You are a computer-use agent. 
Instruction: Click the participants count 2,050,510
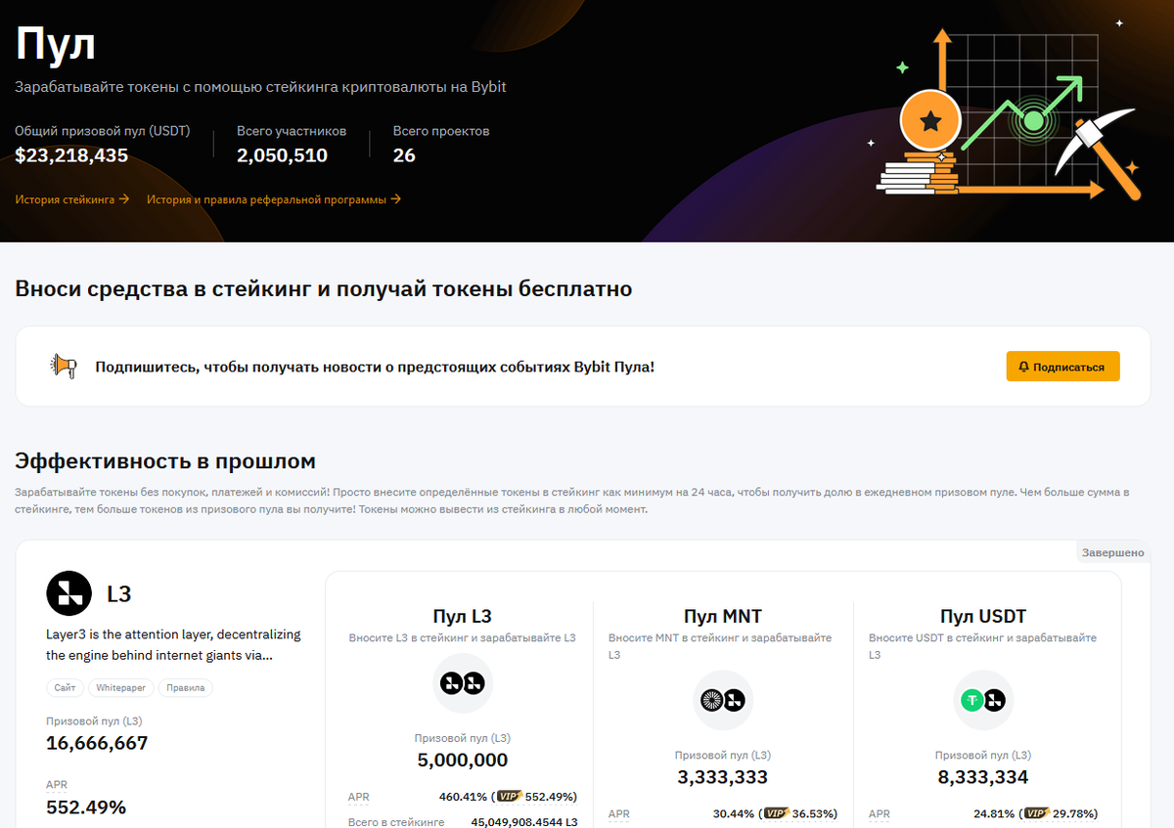(x=282, y=155)
